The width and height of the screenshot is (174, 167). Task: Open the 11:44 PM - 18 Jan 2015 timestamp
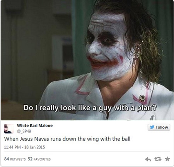coord(24,147)
